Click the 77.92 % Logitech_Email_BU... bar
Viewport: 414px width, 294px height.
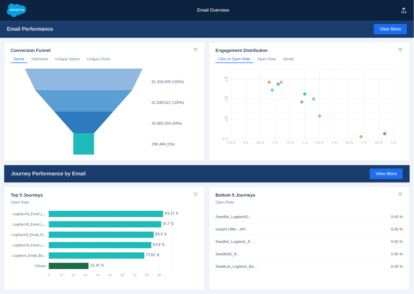(97, 256)
